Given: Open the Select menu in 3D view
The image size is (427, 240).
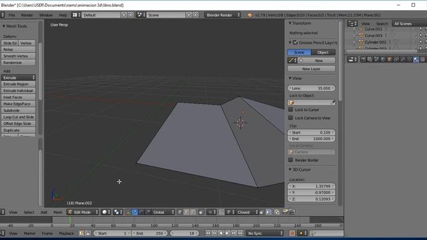Looking at the screenshot, I should tap(29, 212).
